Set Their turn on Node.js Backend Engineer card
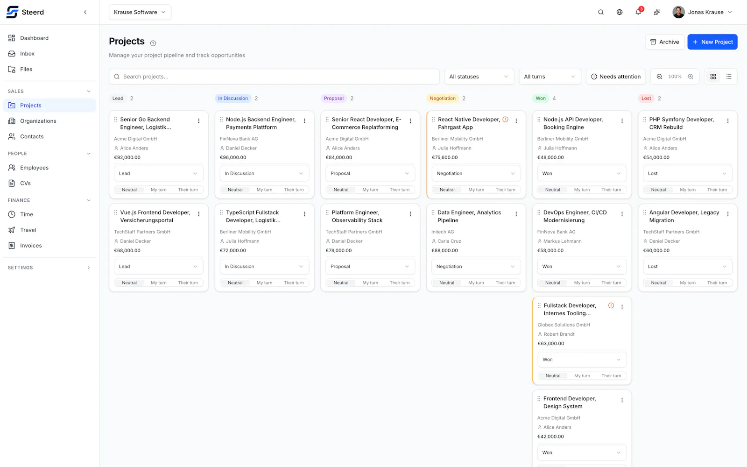 coord(294,190)
